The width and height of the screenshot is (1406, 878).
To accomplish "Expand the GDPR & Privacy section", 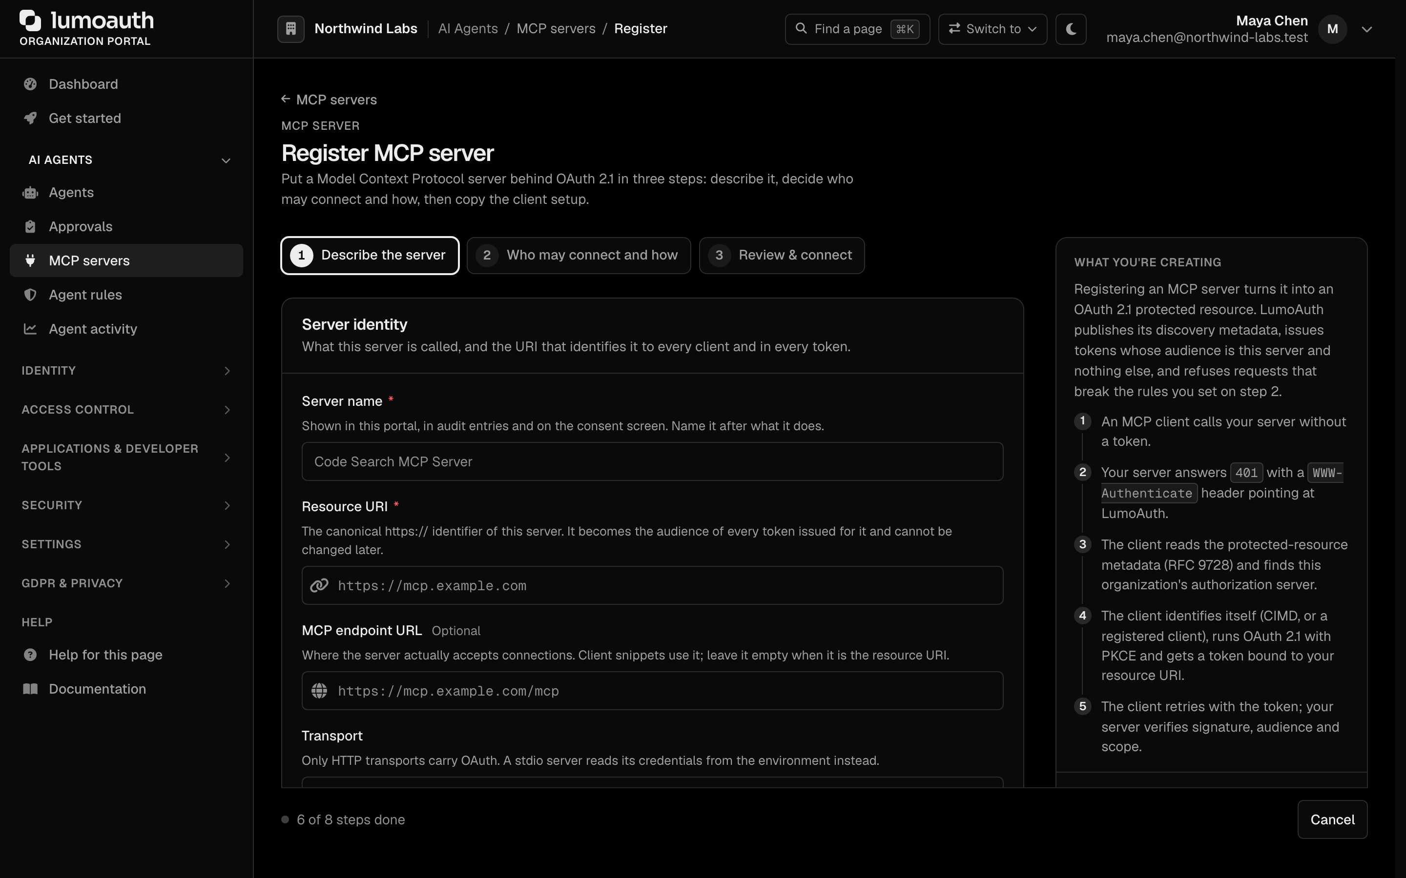I will pos(126,583).
